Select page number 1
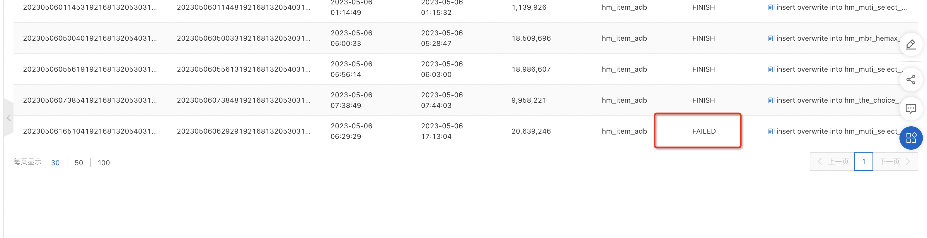The image size is (927, 238). (864, 161)
